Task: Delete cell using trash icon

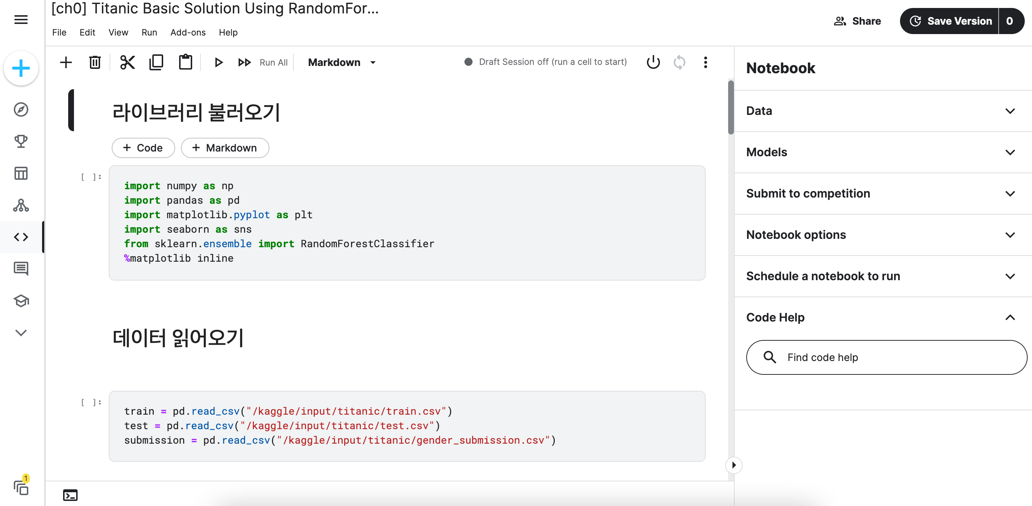Action: click(x=95, y=62)
